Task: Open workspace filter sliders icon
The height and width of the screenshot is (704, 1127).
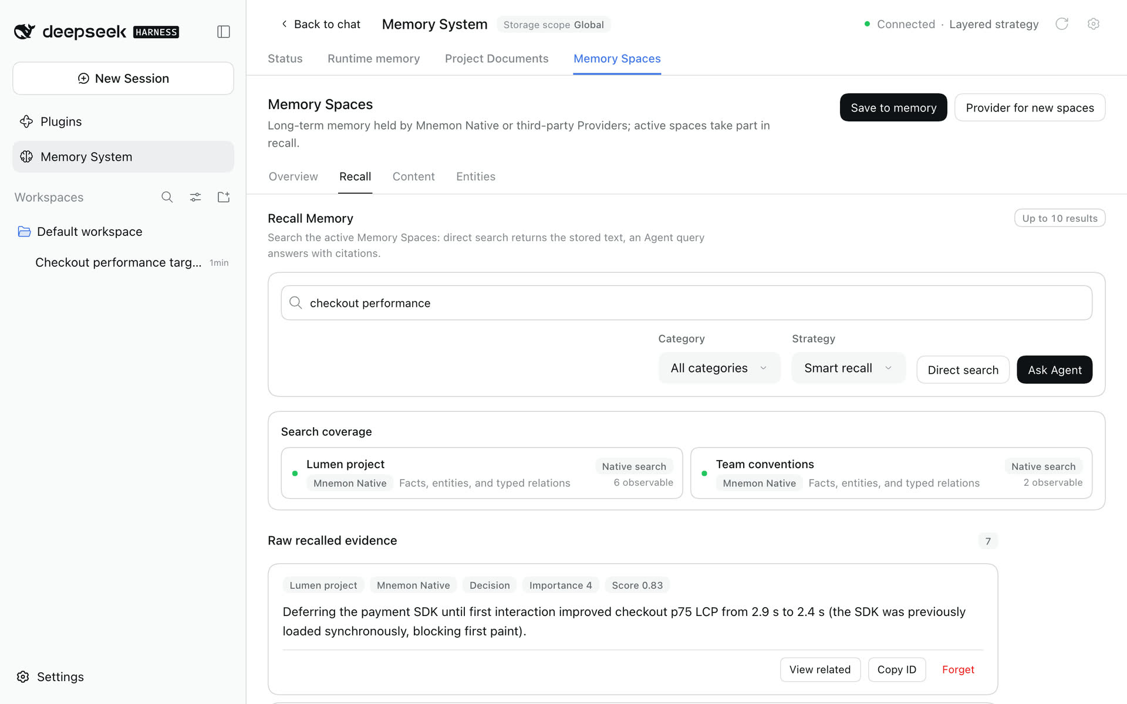Action: pos(195,197)
